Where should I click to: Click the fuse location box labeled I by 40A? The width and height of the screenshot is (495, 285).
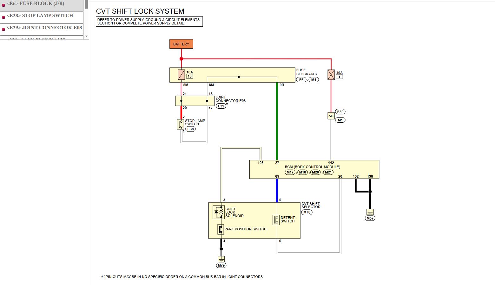click(x=339, y=77)
